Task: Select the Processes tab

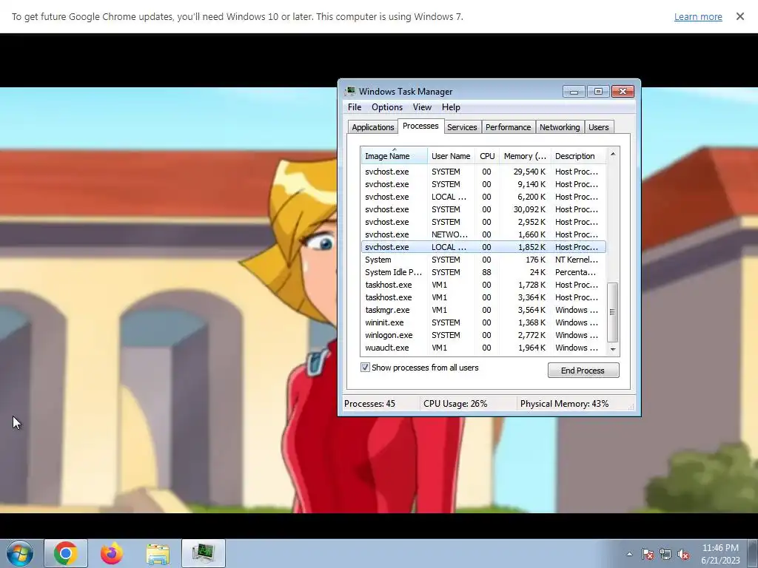Action: (420, 126)
